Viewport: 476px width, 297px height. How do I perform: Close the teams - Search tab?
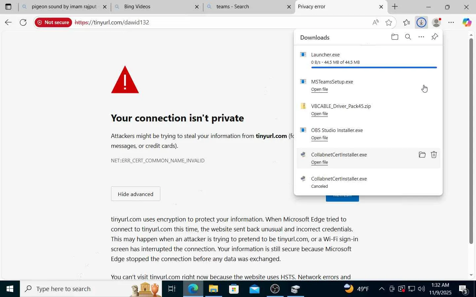289,7
